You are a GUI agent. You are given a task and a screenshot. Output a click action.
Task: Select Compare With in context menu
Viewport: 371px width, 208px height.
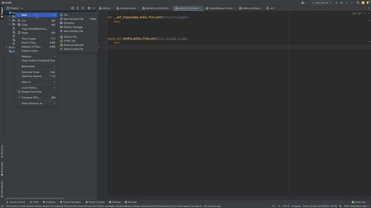point(37,98)
